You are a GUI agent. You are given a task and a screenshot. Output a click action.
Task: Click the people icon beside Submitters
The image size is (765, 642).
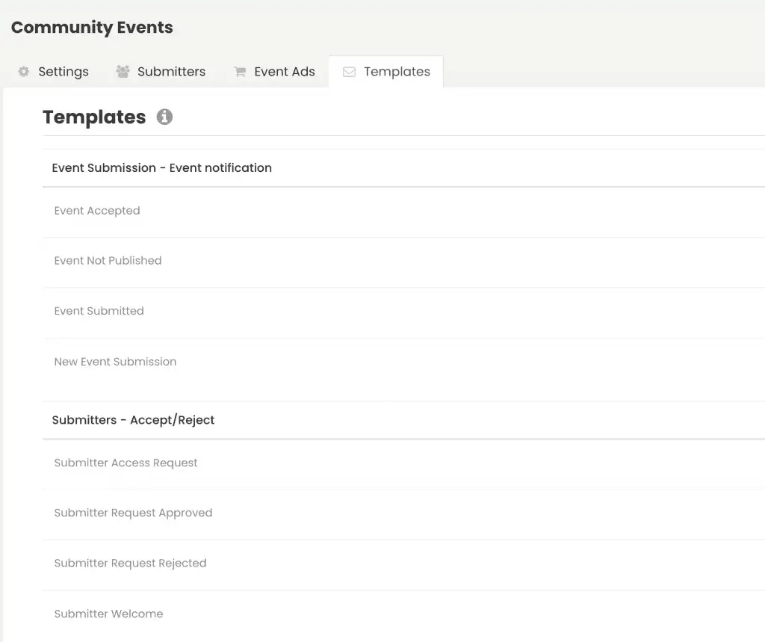[123, 72]
